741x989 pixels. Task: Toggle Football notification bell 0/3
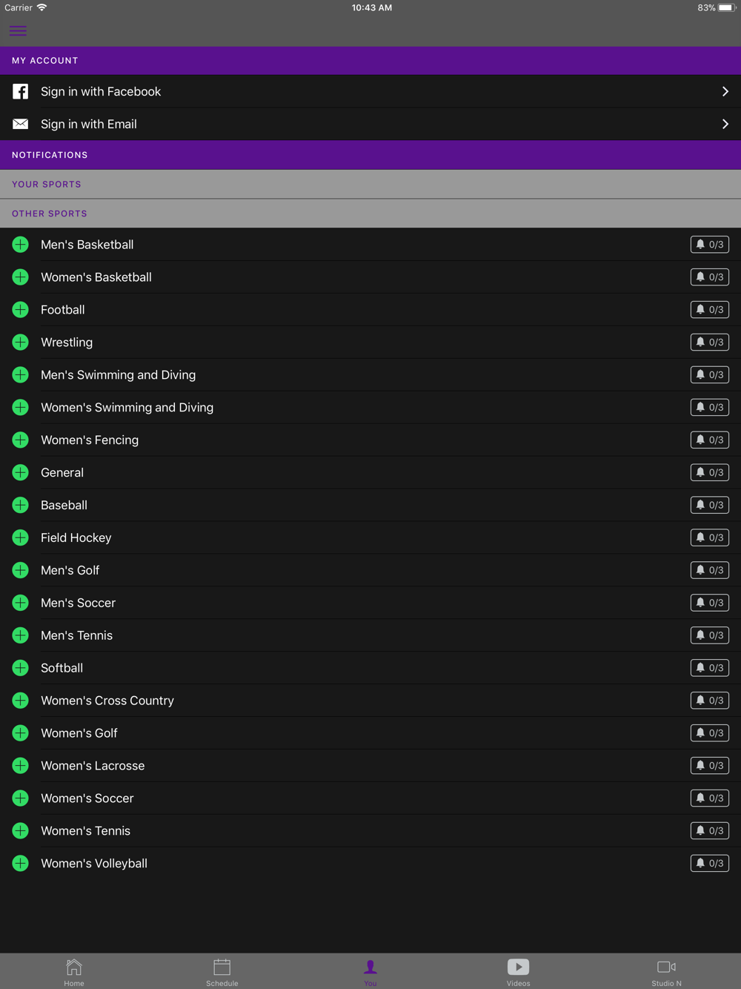pos(710,310)
